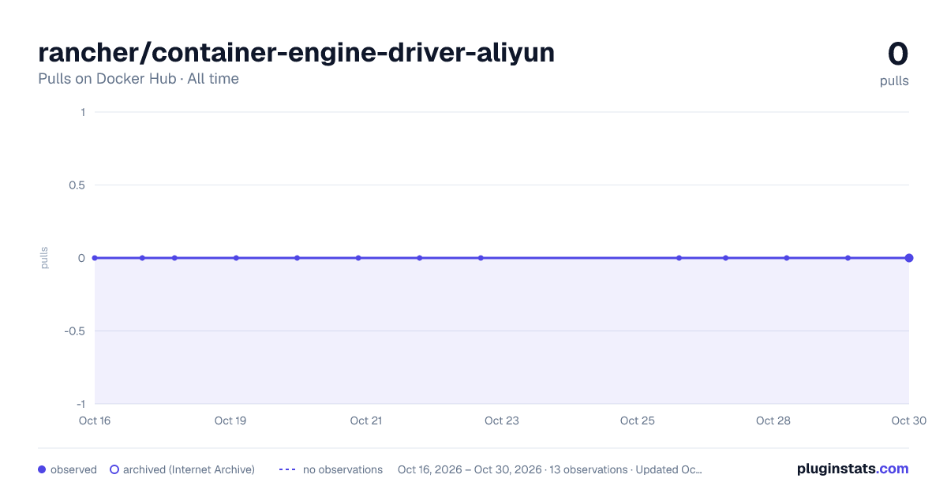Click the chart title rancher/container-engine-driver-aliyun
The width and height of the screenshot is (947, 497).
tap(296, 52)
